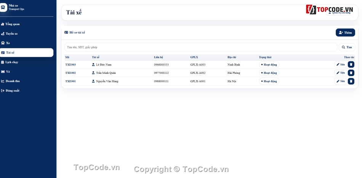This screenshot has height=178, width=362.
Task: Delete driver TXE003 with trash icon
Action: tap(351, 65)
